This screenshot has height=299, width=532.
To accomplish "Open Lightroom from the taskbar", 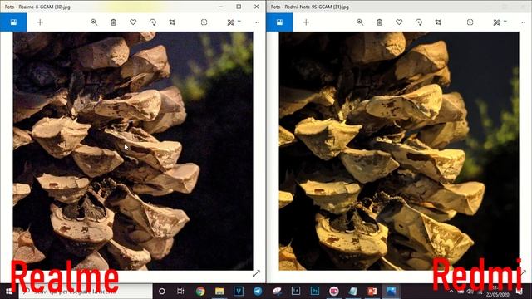I will (296, 292).
